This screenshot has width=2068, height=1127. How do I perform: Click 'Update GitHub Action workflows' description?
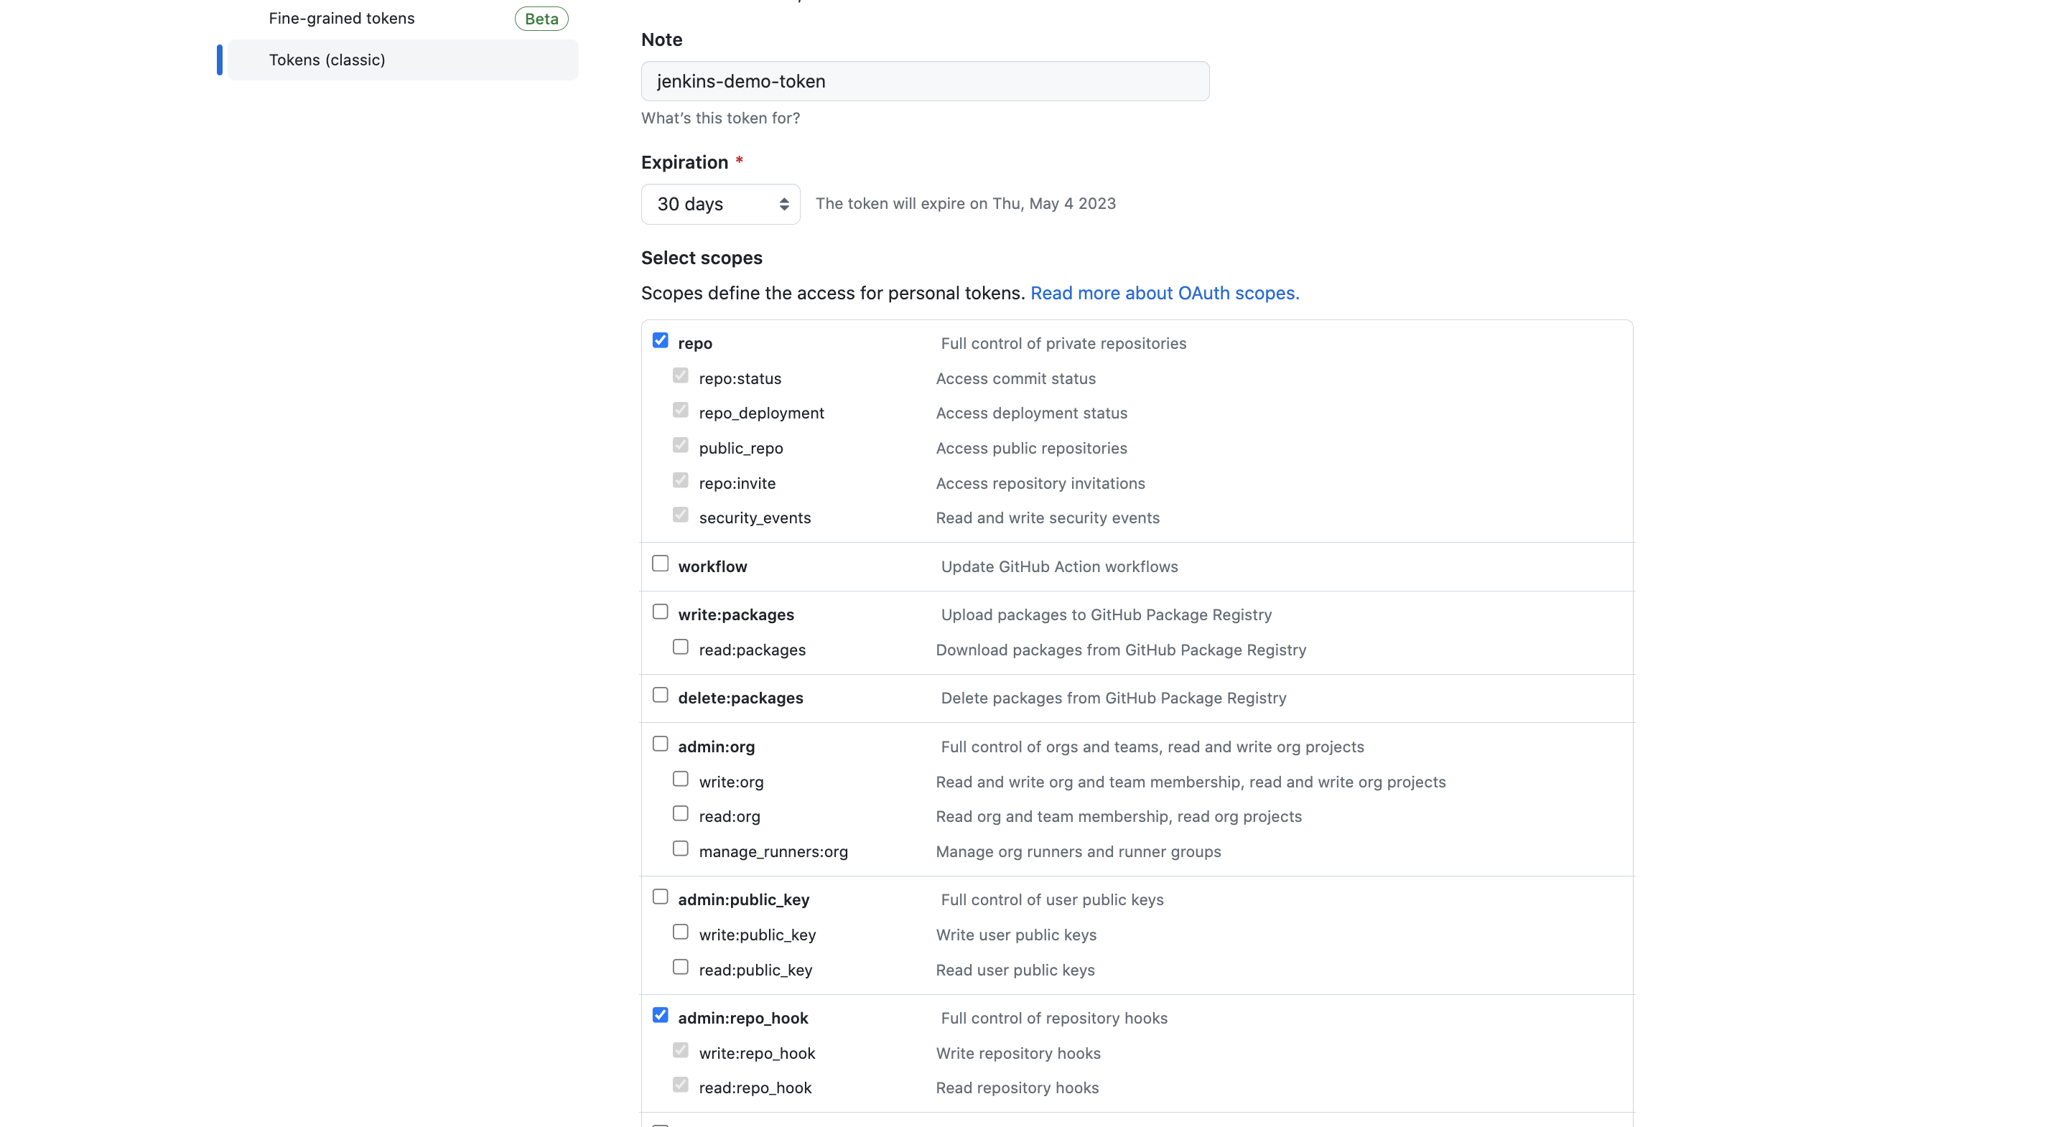pos(1060,566)
